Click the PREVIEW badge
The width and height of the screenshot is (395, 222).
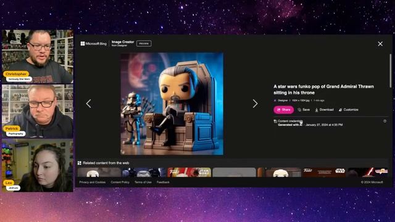pyautogui.click(x=144, y=44)
